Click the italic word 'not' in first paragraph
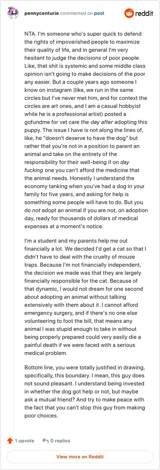Image resolution: width=160 pixels, height=470 pixels. (x=36, y=211)
